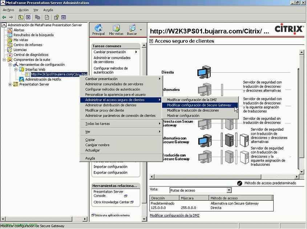
Task: Click the Help toolbar icon
Action: point(56,17)
